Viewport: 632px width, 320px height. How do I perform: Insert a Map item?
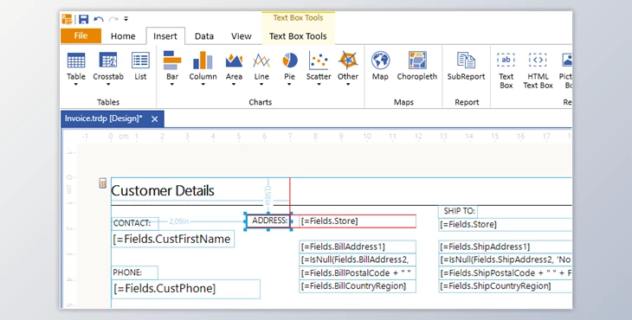380,65
